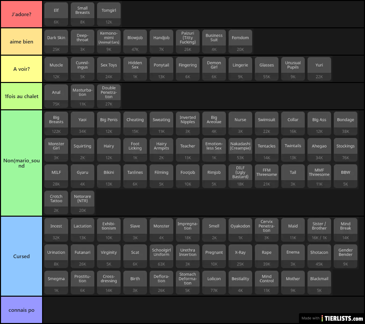The image size is (365, 324).
Task: Select the orange "aime bien" tier label
Action: click(x=21, y=41)
